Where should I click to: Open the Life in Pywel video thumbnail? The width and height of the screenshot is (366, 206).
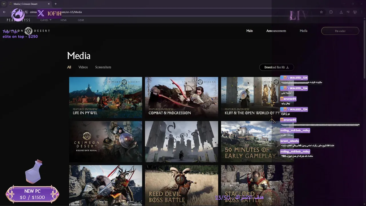[x=106, y=97]
